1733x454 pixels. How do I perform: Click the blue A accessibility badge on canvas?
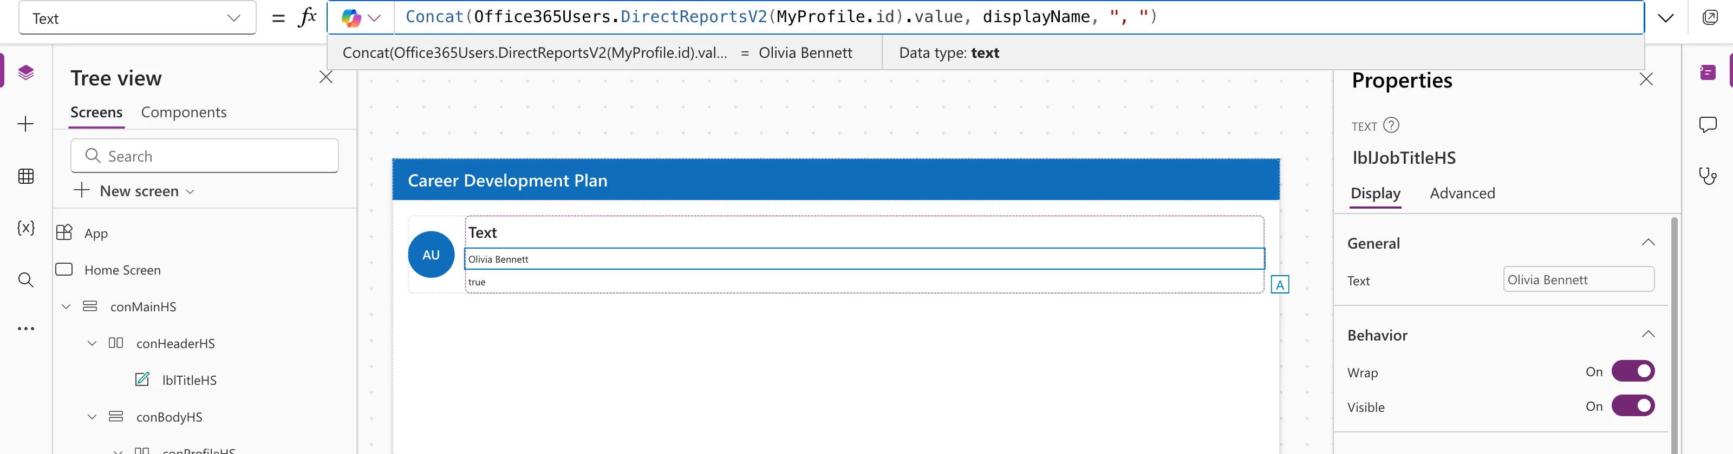coord(1280,285)
